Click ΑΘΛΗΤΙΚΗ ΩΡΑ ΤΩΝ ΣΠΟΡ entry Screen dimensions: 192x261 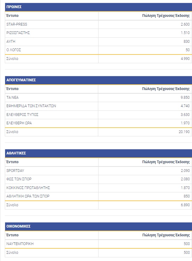pos(28,196)
